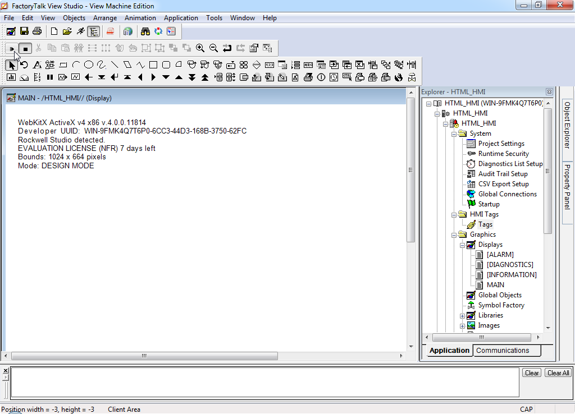Select the MAIN display in Explorer
This screenshot has width=575, height=414.
(495, 285)
